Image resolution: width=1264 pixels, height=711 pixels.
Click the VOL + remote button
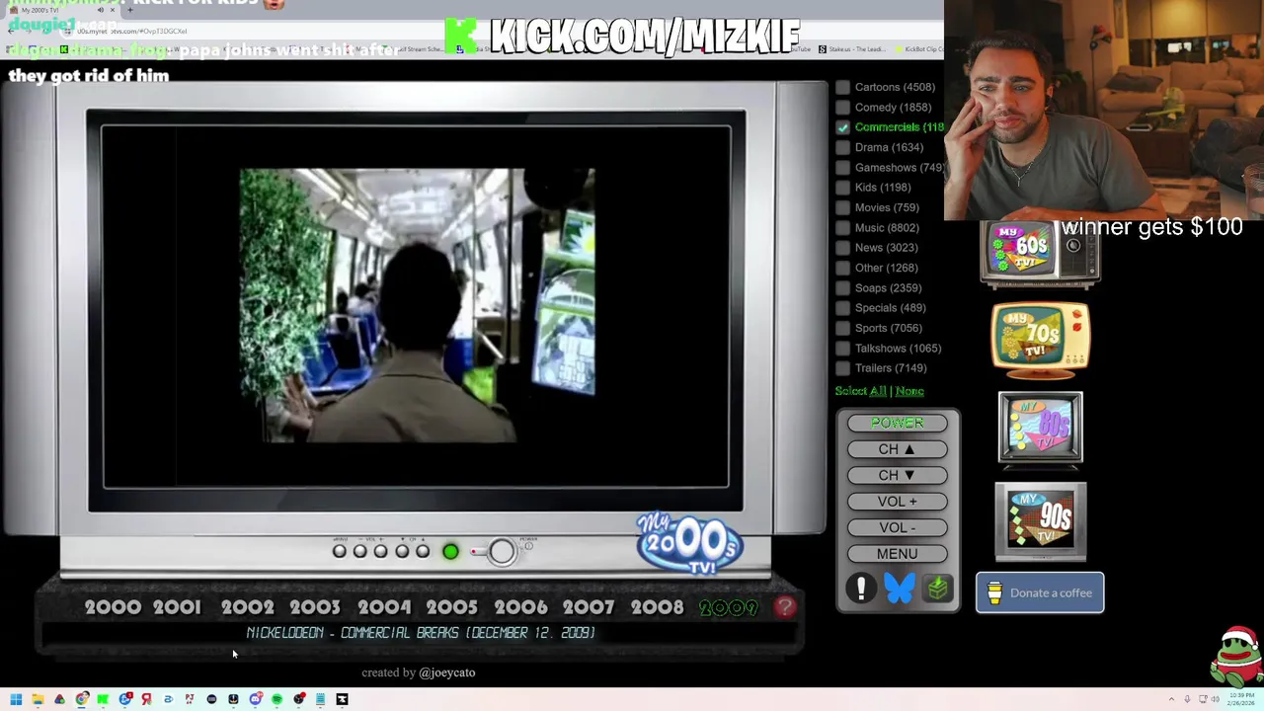coord(897,502)
